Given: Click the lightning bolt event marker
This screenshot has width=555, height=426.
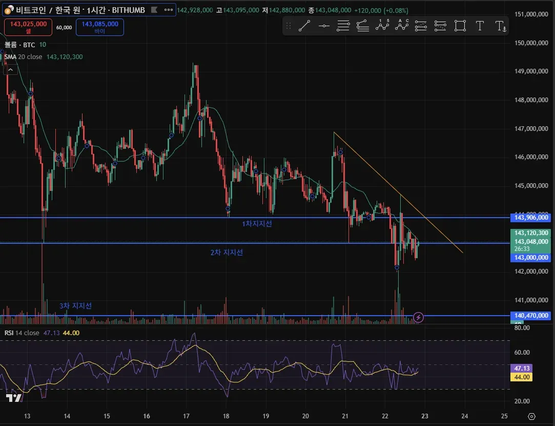Looking at the screenshot, I should (x=418, y=317).
